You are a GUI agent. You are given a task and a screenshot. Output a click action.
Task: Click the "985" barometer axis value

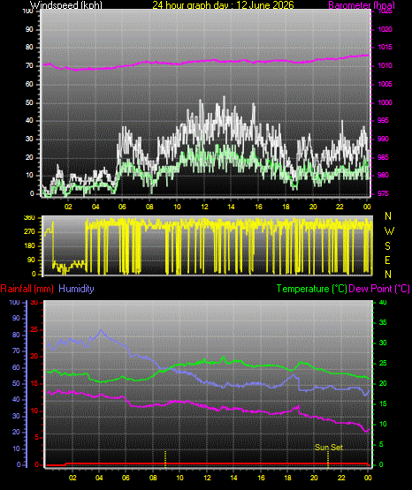click(383, 157)
